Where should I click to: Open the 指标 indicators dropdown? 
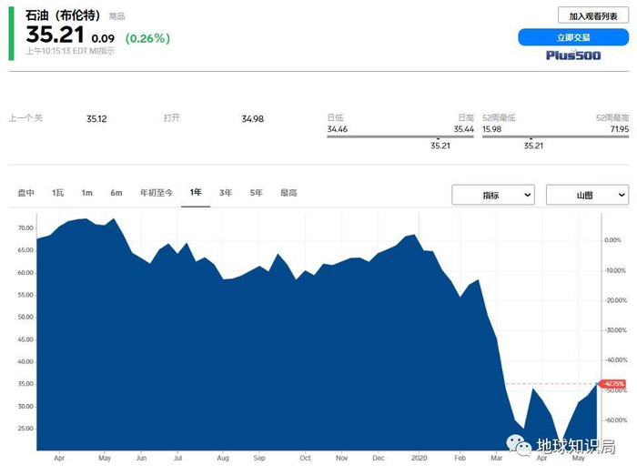493,195
